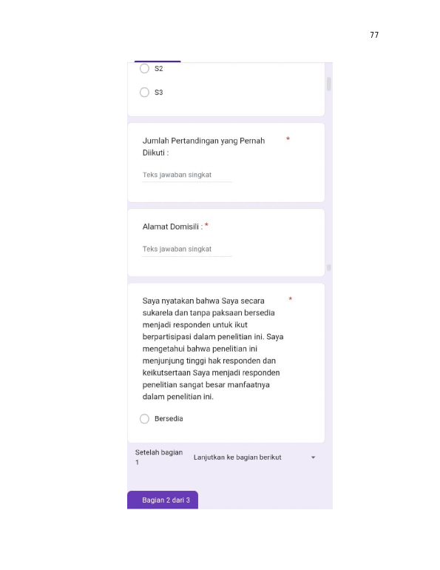This screenshot has height=570, width=440.
Task: Click the Bersedia option label text
Action: [x=169, y=419]
